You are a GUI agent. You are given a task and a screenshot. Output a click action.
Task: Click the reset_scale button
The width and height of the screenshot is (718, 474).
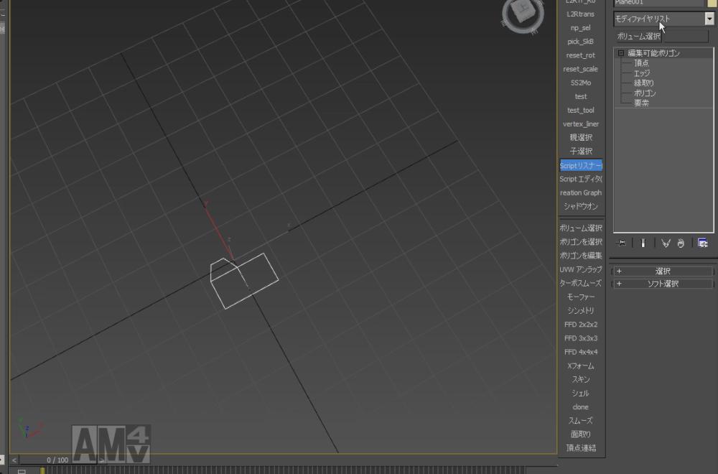581,69
